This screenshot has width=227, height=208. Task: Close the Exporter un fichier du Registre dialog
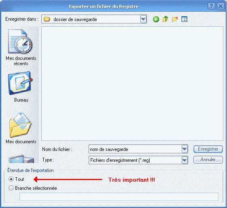point(221,6)
